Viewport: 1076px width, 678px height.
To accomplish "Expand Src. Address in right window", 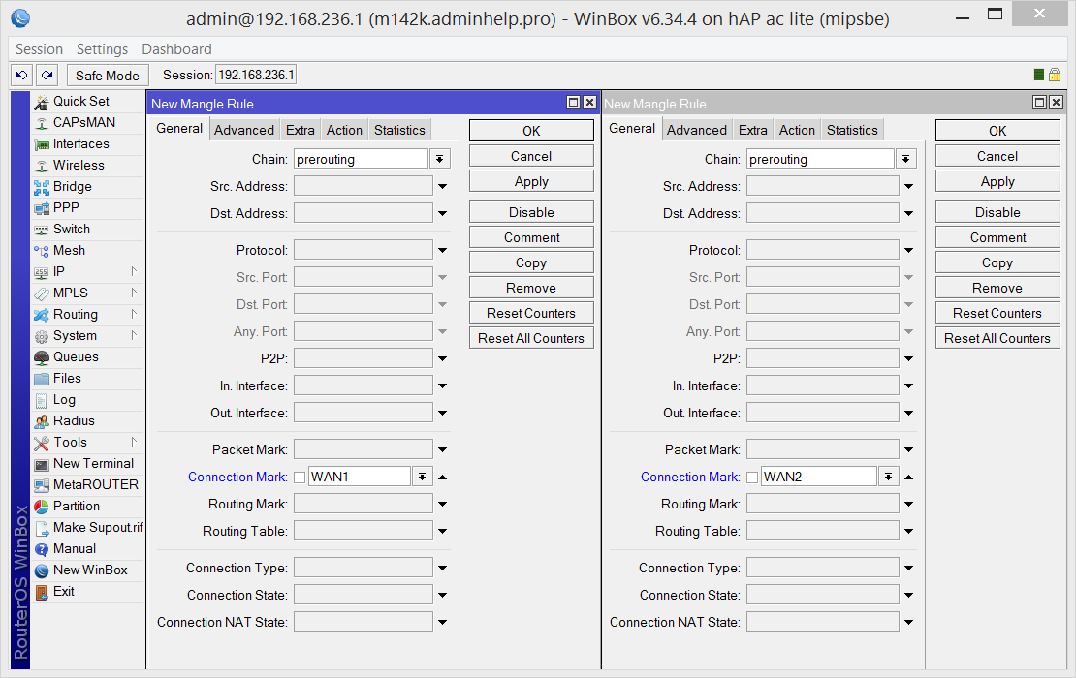I will point(908,187).
